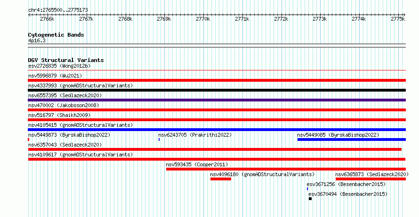Select the nsv4096180 (gnomADStructuralVariants) label
Image resolution: width=419 pixels, height=217 pixels.
pos(262,174)
